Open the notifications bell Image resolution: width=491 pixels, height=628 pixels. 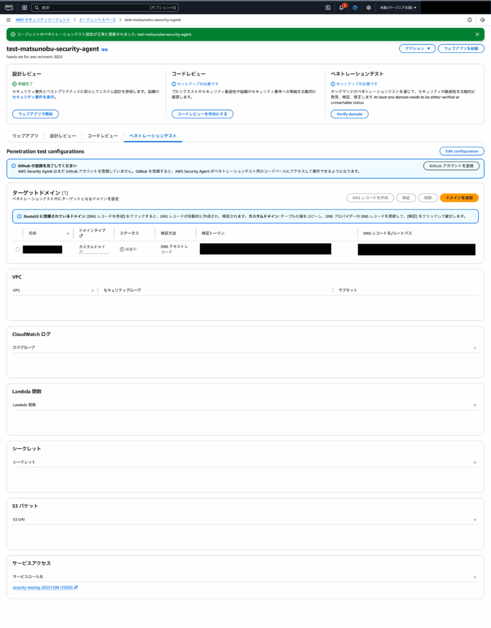click(341, 7)
